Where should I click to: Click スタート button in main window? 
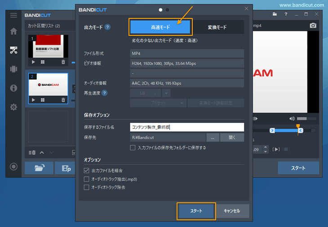coord(298,168)
